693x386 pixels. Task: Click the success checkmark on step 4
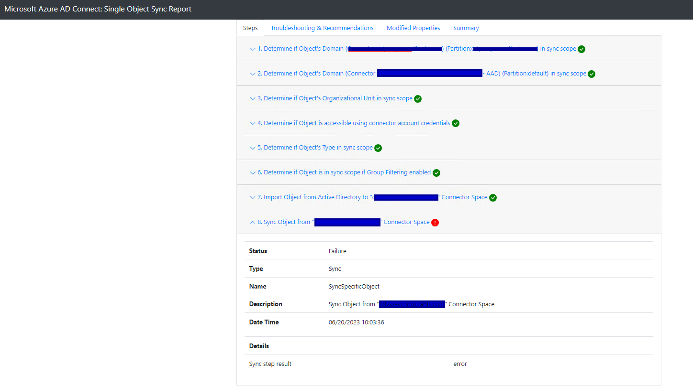tap(455, 123)
